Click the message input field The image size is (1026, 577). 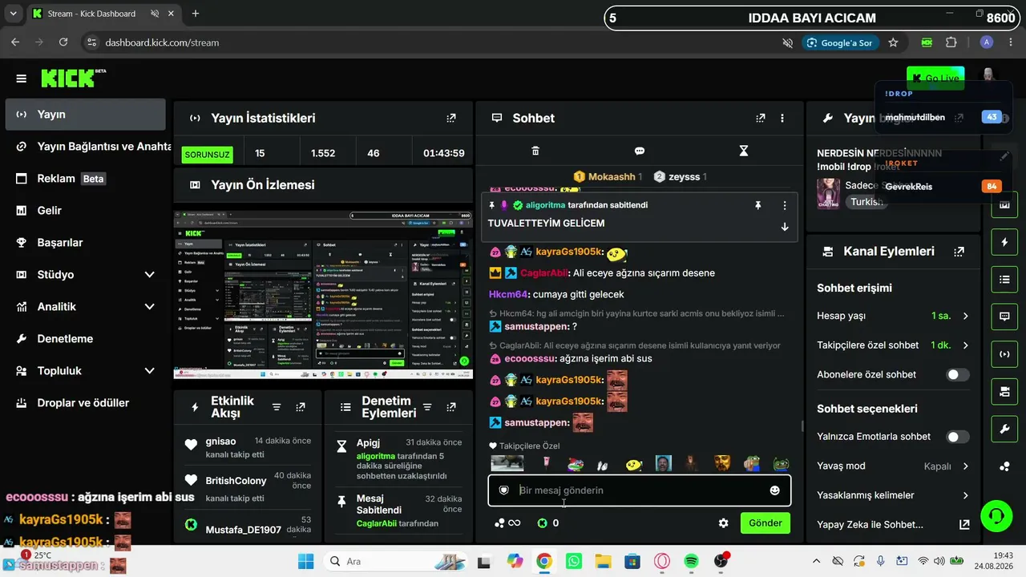[640, 490]
